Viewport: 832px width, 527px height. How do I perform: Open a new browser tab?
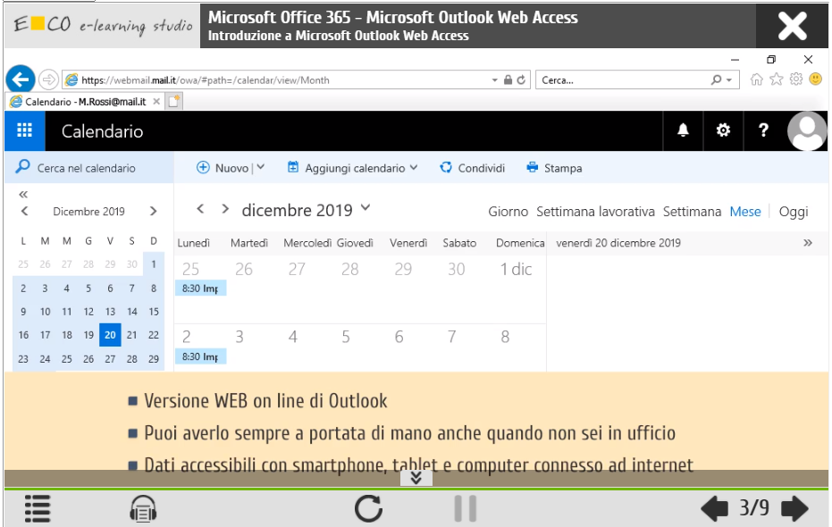(174, 101)
